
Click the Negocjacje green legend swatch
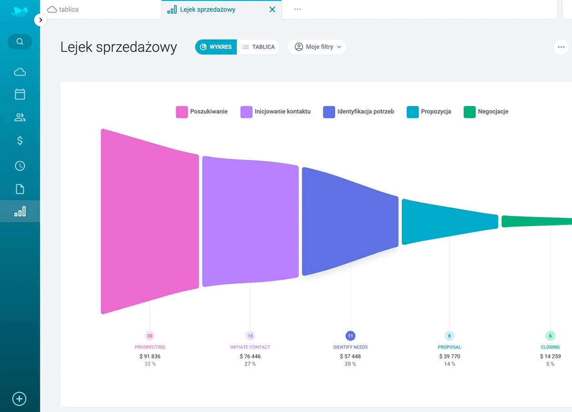tap(470, 112)
